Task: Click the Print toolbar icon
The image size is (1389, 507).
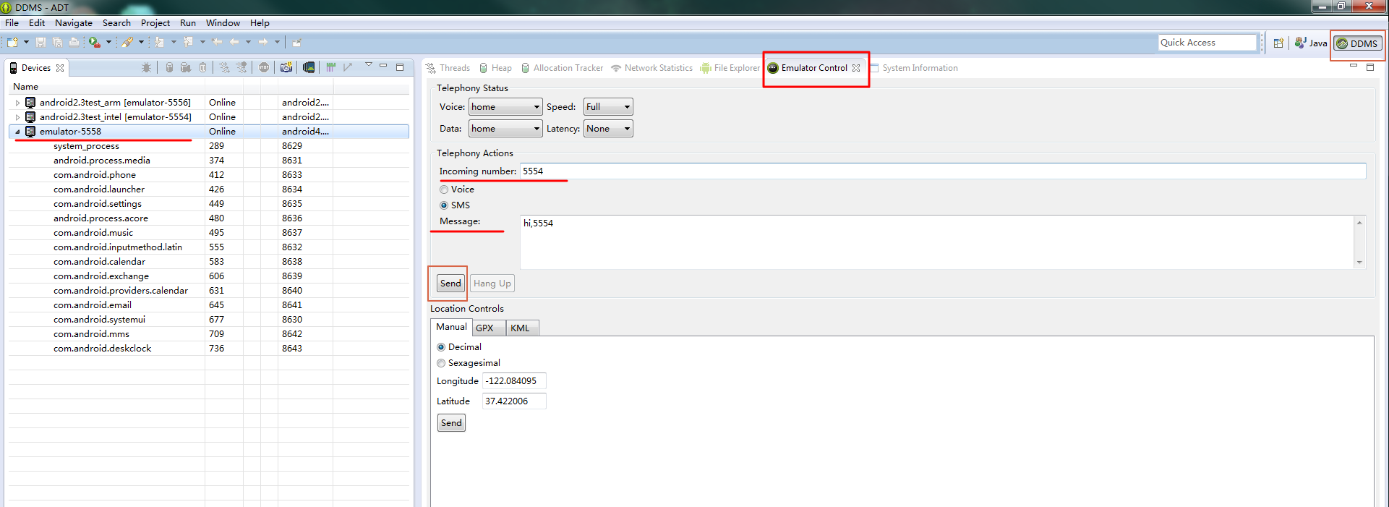Action: click(x=74, y=43)
